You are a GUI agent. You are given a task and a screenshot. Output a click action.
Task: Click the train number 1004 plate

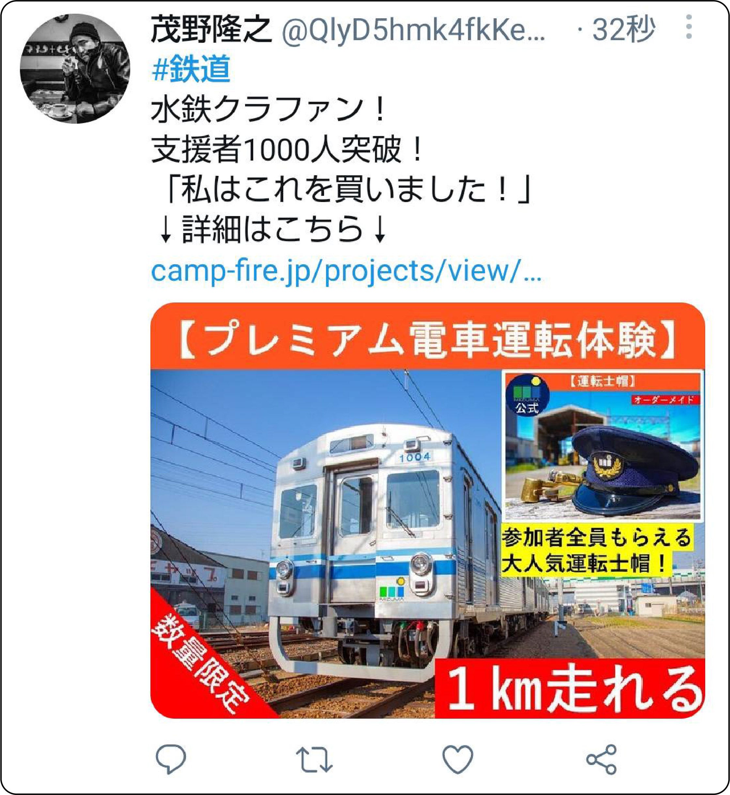pos(414,458)
